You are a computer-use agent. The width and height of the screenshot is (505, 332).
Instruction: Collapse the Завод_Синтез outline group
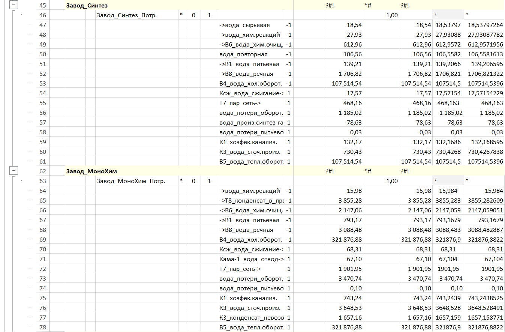click(x=14, y=6)
